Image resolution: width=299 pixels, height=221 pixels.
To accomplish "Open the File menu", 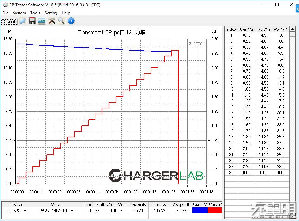I will click(x=6, y=13).
